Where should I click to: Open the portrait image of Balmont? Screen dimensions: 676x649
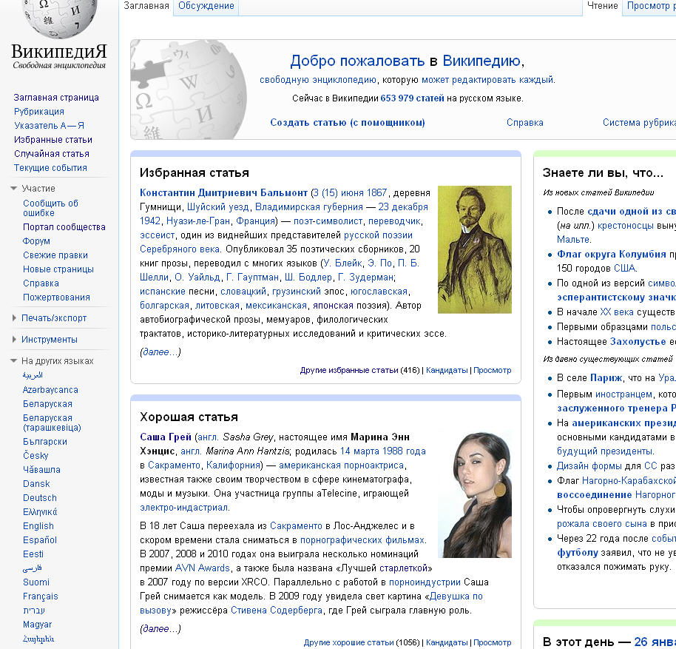pos(475,249)
